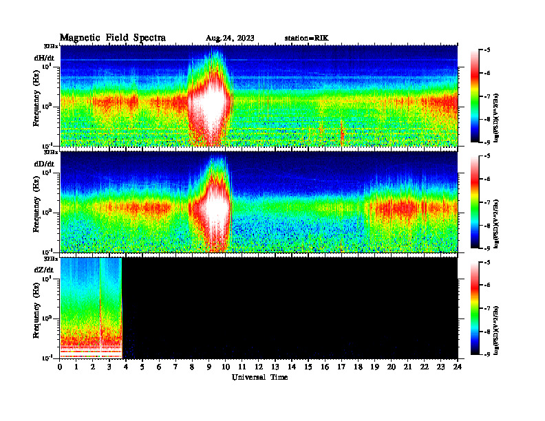Click the color bar beside dZ/dt panel
Image resolution: width=545 pixels, height=421 pixels.
click(x=475, y=308)
